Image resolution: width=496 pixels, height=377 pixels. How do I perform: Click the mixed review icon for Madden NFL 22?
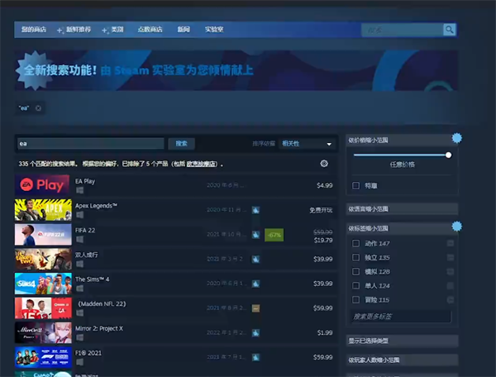tap(255, 308)
